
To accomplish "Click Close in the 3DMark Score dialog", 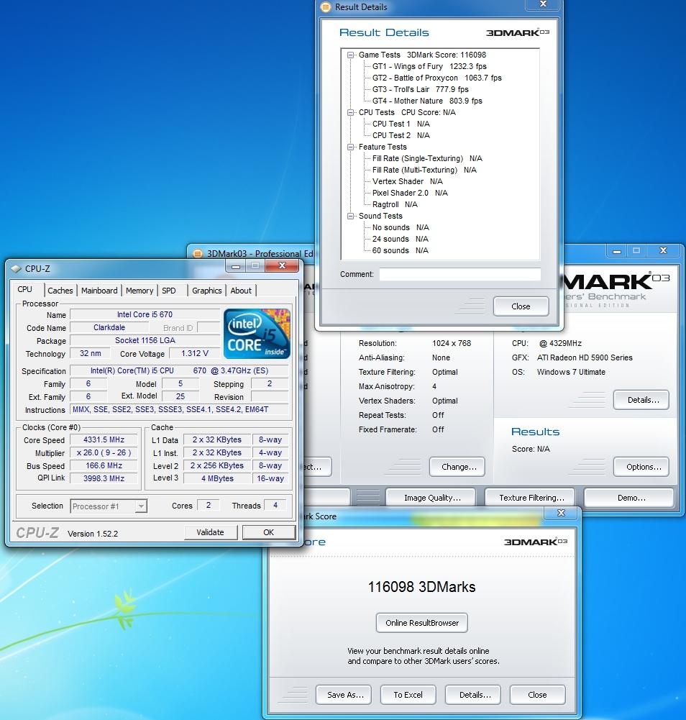I will [538, 695].
